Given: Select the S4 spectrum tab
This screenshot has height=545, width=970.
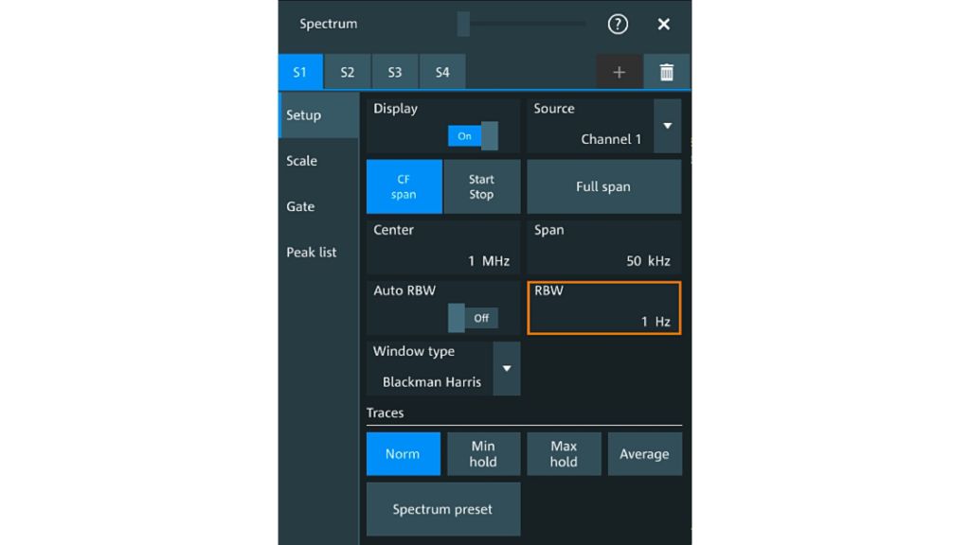Looking at the screenshot, I should point(441,71).
